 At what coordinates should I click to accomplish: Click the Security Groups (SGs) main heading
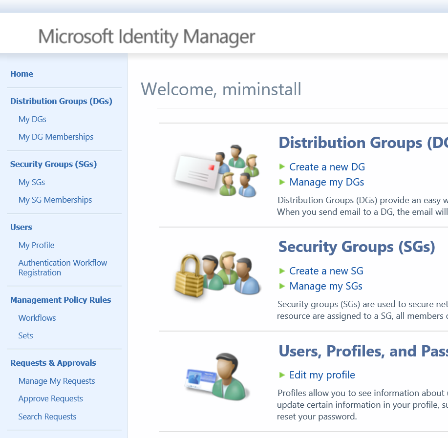pos(357,247)
